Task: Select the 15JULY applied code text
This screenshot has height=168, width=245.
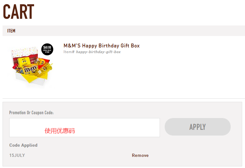Action: pyautogui.click(x=17, y=155)
